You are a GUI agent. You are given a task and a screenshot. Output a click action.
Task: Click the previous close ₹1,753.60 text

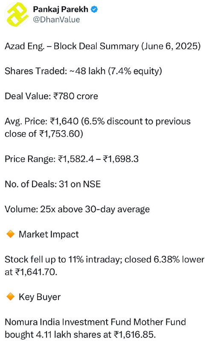click(44, 134)
